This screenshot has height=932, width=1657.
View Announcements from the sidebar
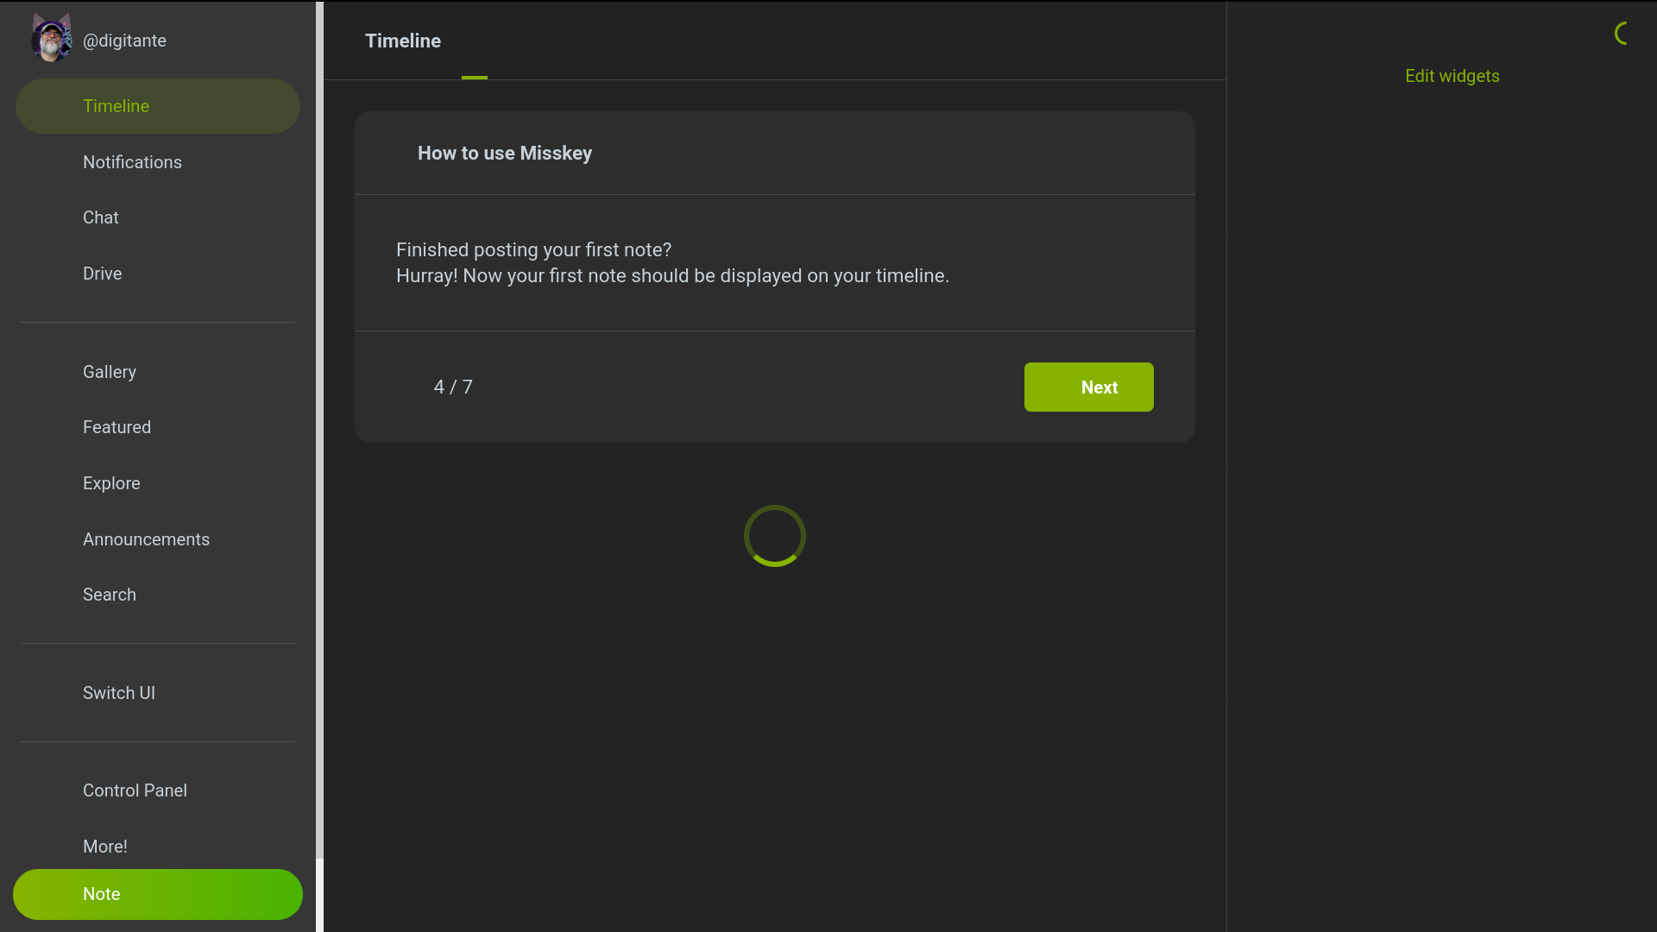click(x=146, y=539)
